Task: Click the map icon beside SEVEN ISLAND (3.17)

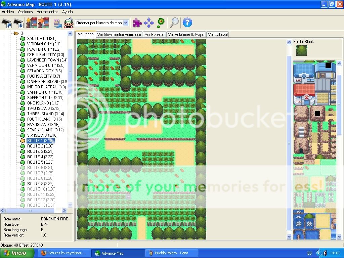Action: coord(23,130)
